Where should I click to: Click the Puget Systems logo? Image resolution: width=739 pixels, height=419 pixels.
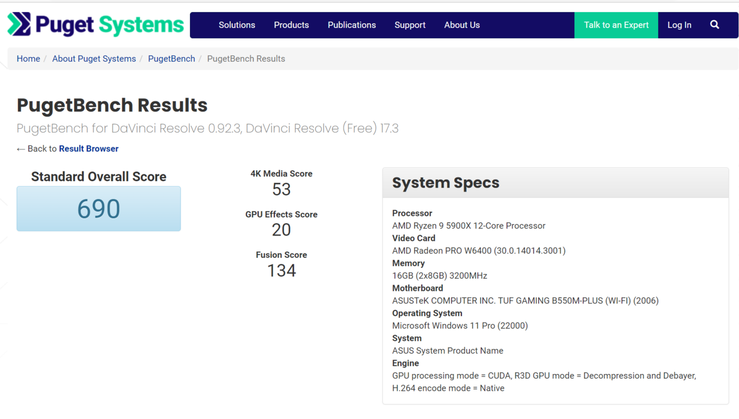pyautogui.click(x=96, y=25)
